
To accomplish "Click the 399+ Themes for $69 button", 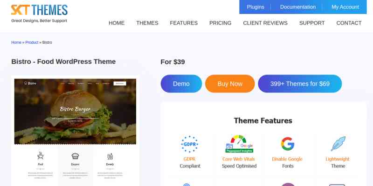I will pyautogui.click(x=300, y=84).
